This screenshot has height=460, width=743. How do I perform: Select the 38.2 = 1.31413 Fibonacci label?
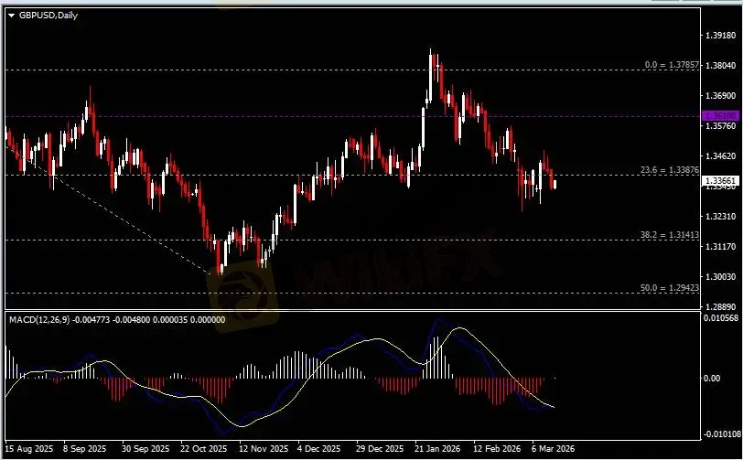click(x=670, y=235)
